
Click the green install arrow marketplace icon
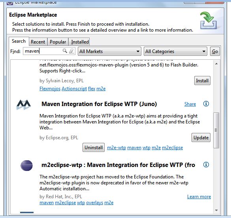coord(208,21)
